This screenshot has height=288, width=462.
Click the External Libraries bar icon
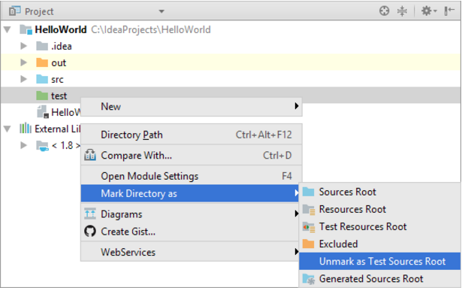pos(26,129)
